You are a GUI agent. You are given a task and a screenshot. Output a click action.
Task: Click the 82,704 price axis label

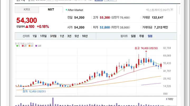tap(167, 48)
